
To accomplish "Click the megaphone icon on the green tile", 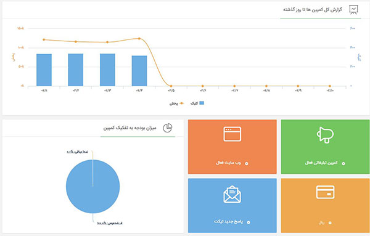I will (325, 135).
